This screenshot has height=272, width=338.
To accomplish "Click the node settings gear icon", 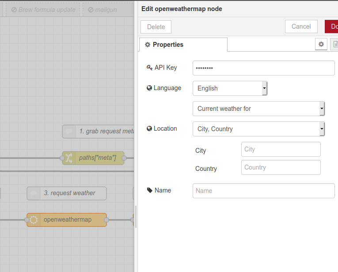I will (x=321, y=44).
